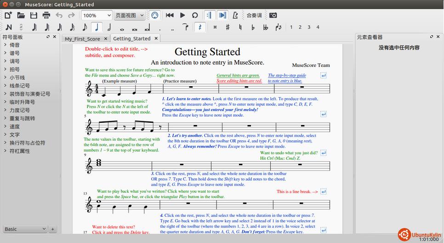Toggle loop playback
Viewport: 444px width, 243px height.
point(195,15)
